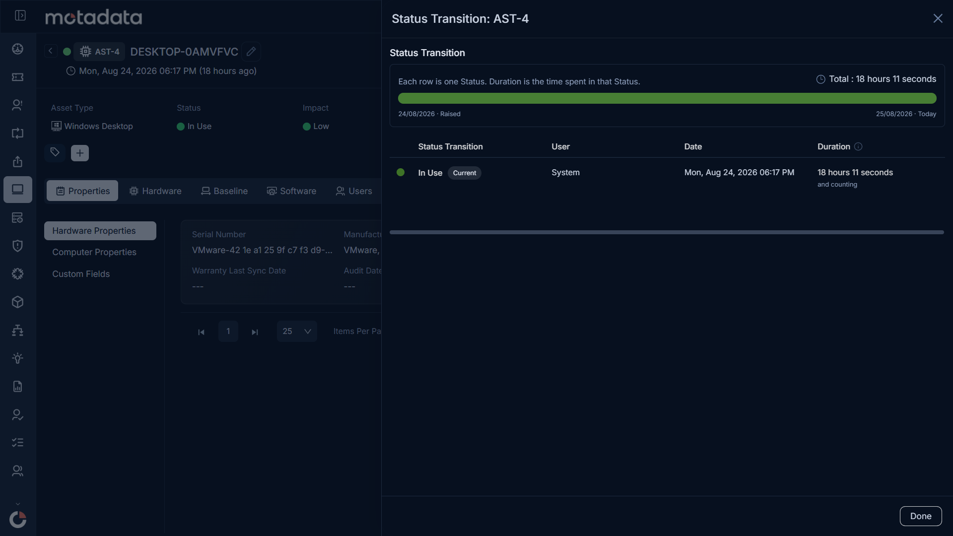
Task: Click the pencil edit icon beside DESKTOP-0AMVFVC
Action: click(251, 52)
